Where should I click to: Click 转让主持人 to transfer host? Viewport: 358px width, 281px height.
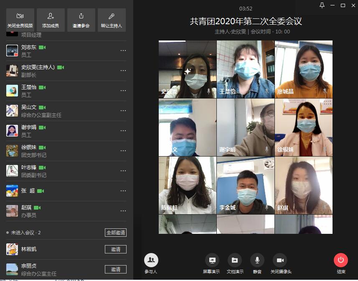point(112,20)
